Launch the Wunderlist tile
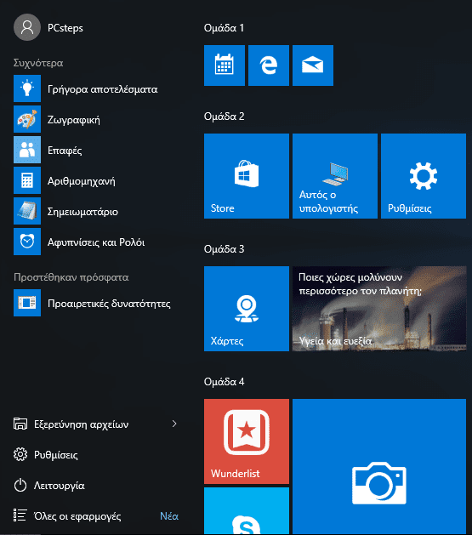472x535 pixels. [247, 441]
